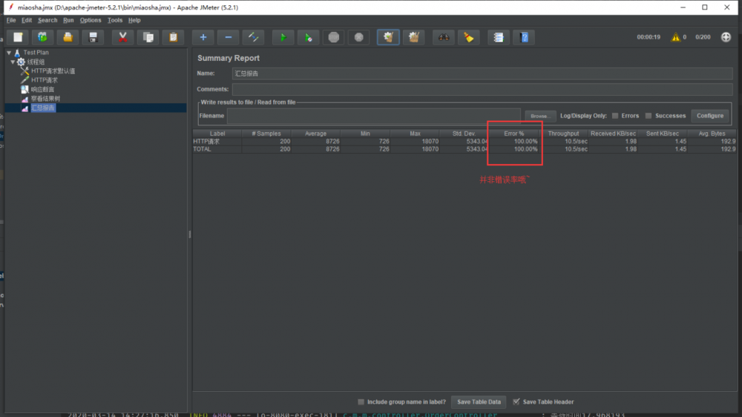This screenshot has width=742, height=417.
Task: Click the Configure button
Action: point(710,116)
